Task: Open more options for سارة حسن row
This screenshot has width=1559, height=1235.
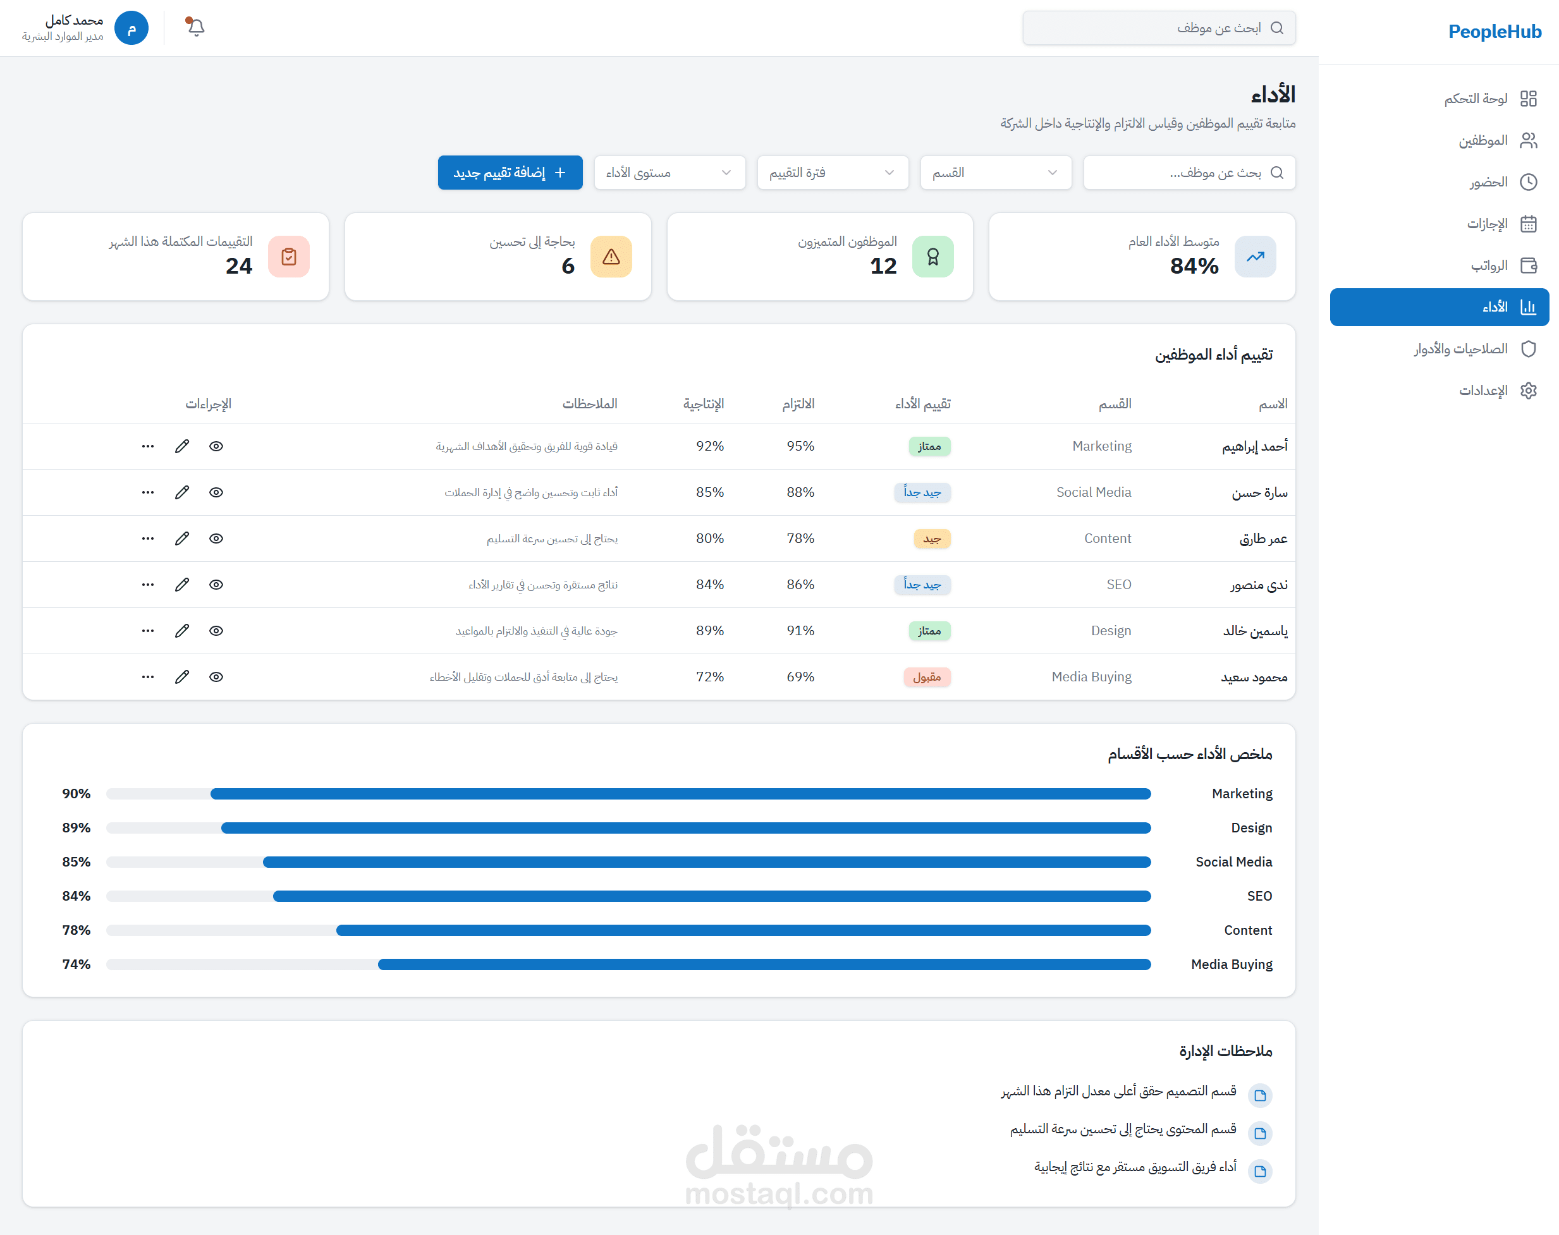Action: point(147,492)
